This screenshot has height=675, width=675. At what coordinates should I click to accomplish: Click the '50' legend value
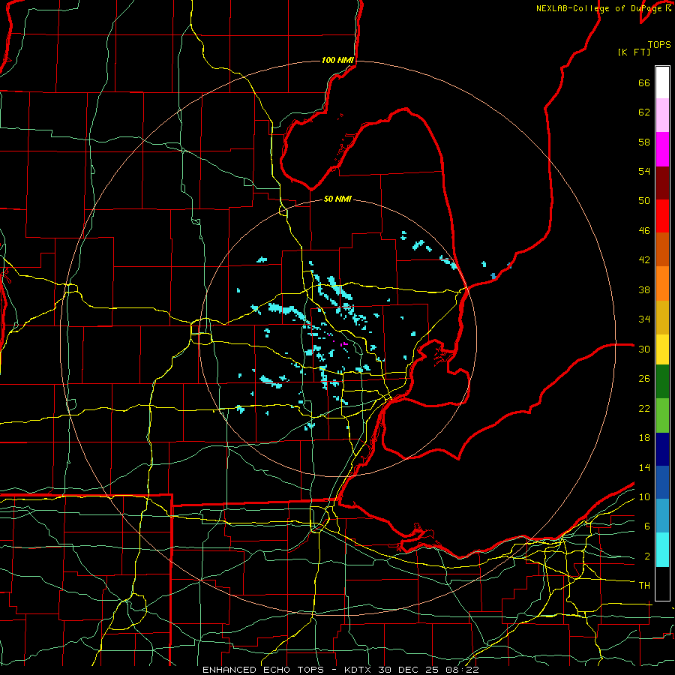coord(644,201)
